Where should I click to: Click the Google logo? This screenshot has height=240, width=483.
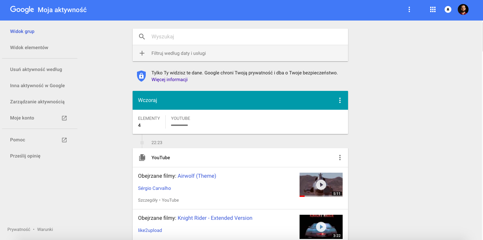click(x=22, y=10)
